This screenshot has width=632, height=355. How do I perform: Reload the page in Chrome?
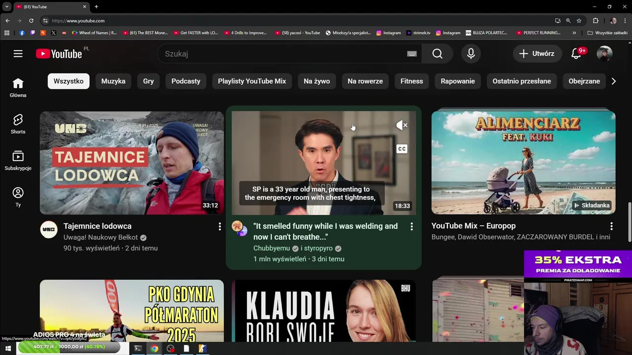coord(31,21)
